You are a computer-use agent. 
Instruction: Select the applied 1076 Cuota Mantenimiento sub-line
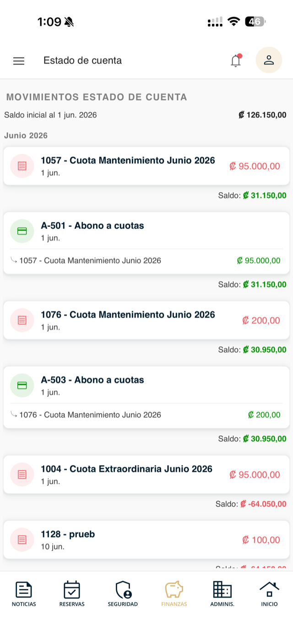(x=146, y=415)
